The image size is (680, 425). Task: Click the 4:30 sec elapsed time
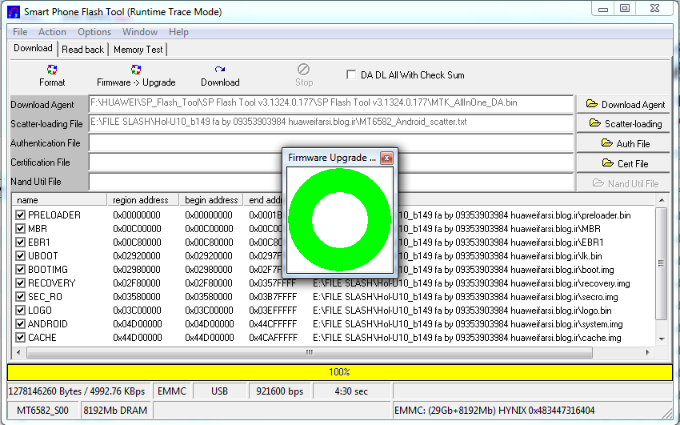351,391
